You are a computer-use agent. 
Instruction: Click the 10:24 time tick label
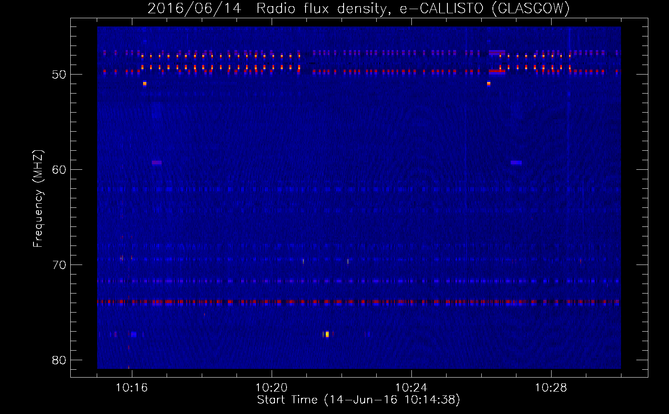pos(411,388)
